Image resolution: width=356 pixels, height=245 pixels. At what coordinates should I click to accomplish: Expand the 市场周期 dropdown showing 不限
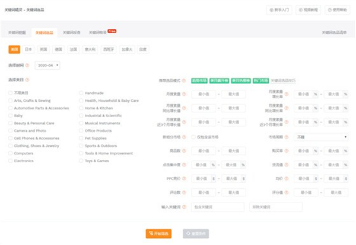pos(322,137)
